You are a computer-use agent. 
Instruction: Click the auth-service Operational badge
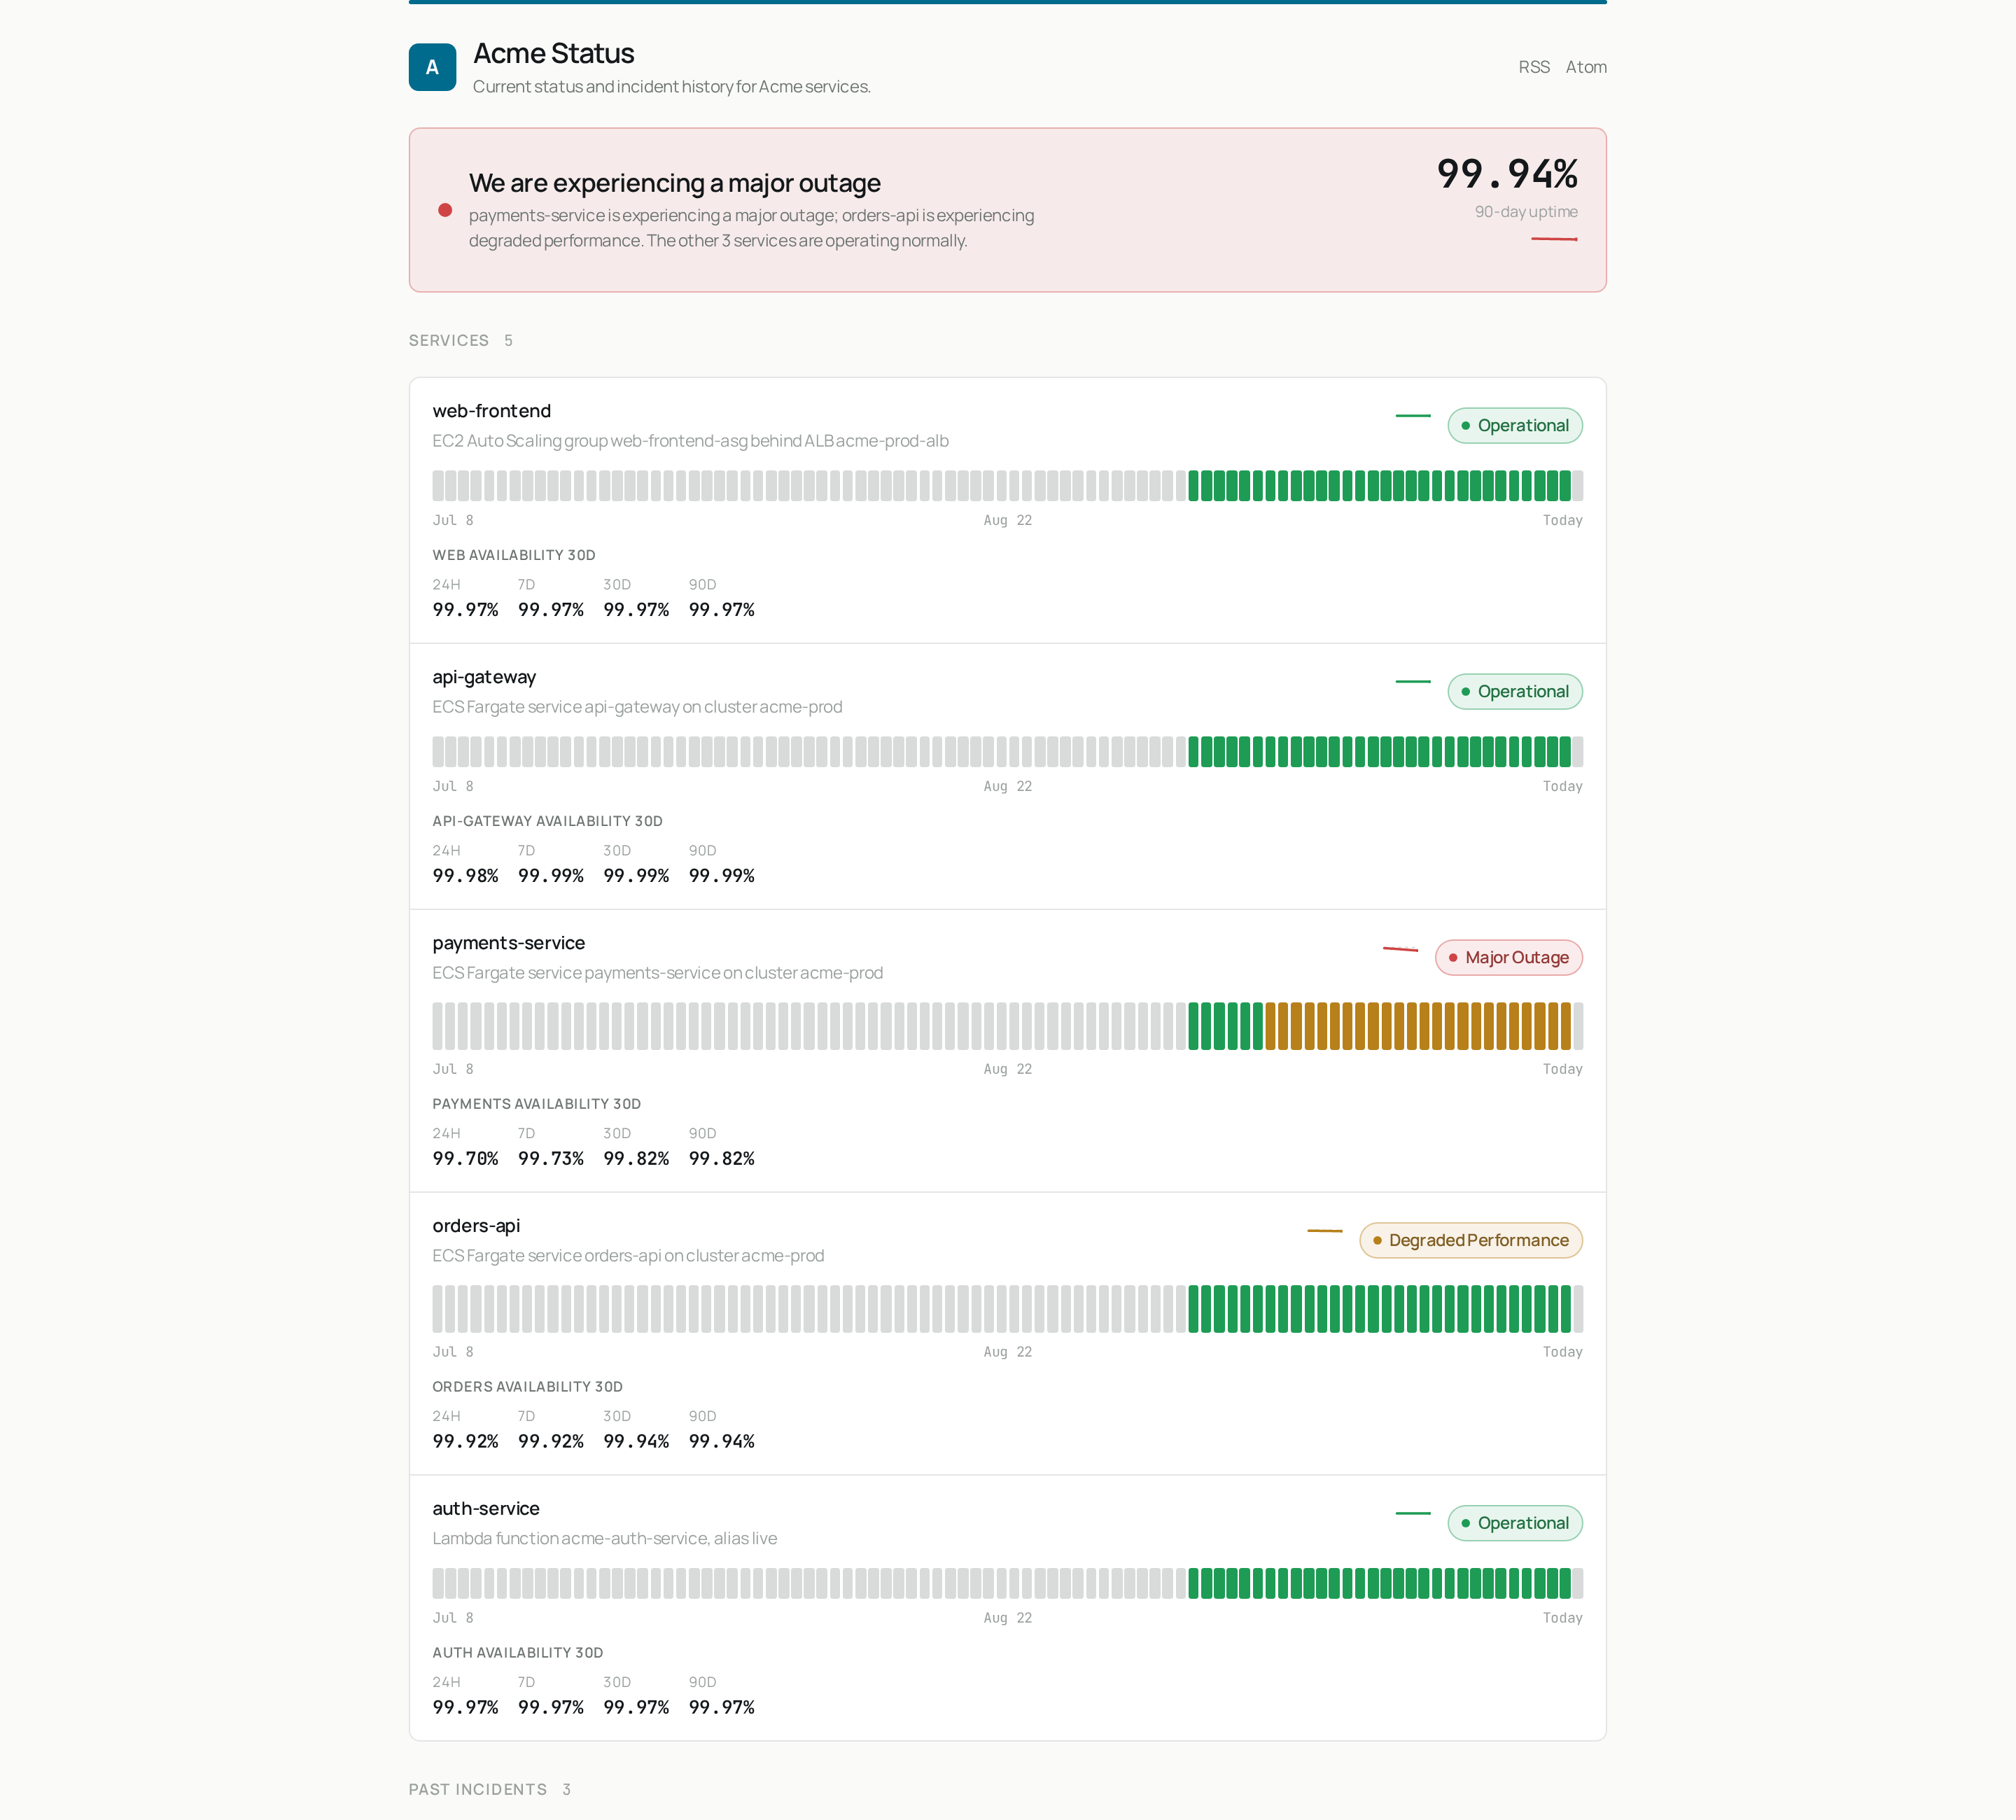tap(1514, 1523)
